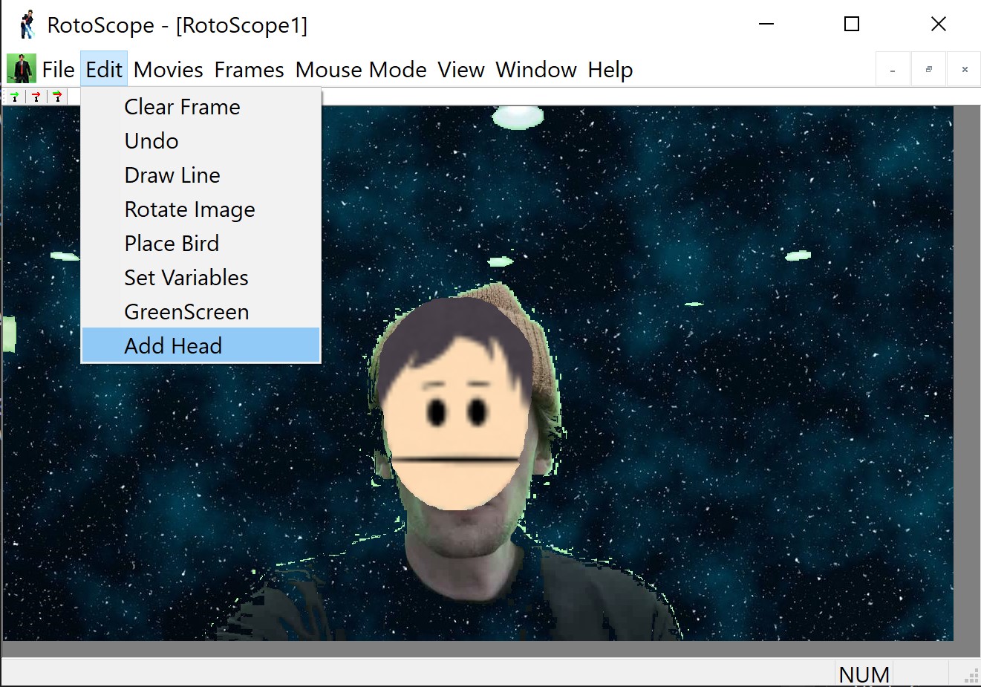This screenshot has width=981, height=687.
Task: Apply GreenScreen from the Edit menu
Action: pos(186,312)
